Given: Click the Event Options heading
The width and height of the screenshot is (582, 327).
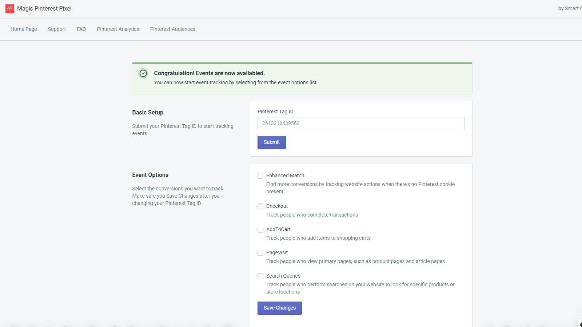Looking at the screenshot, I should pyautogui.click(x=150, y=175).
